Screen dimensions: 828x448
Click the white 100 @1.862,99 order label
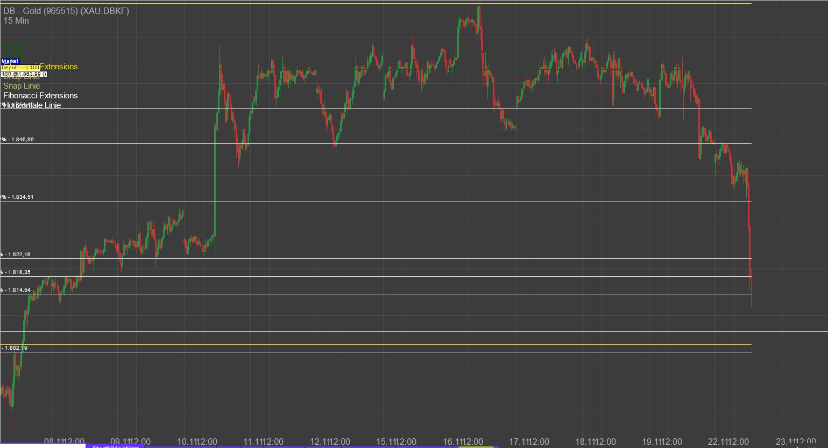click(x=24, y=74)
